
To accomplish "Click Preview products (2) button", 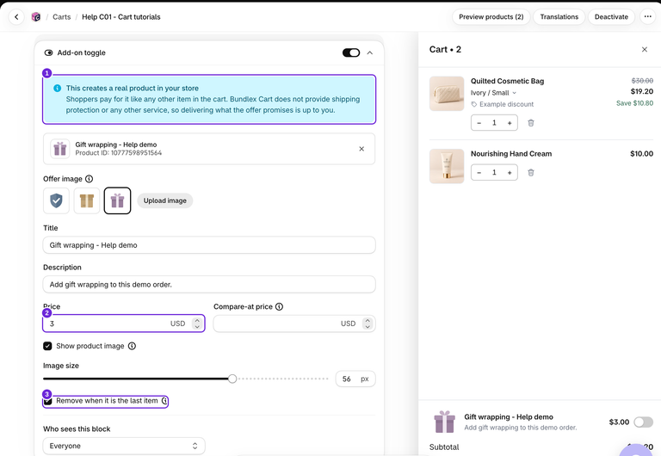I will 491,17.
